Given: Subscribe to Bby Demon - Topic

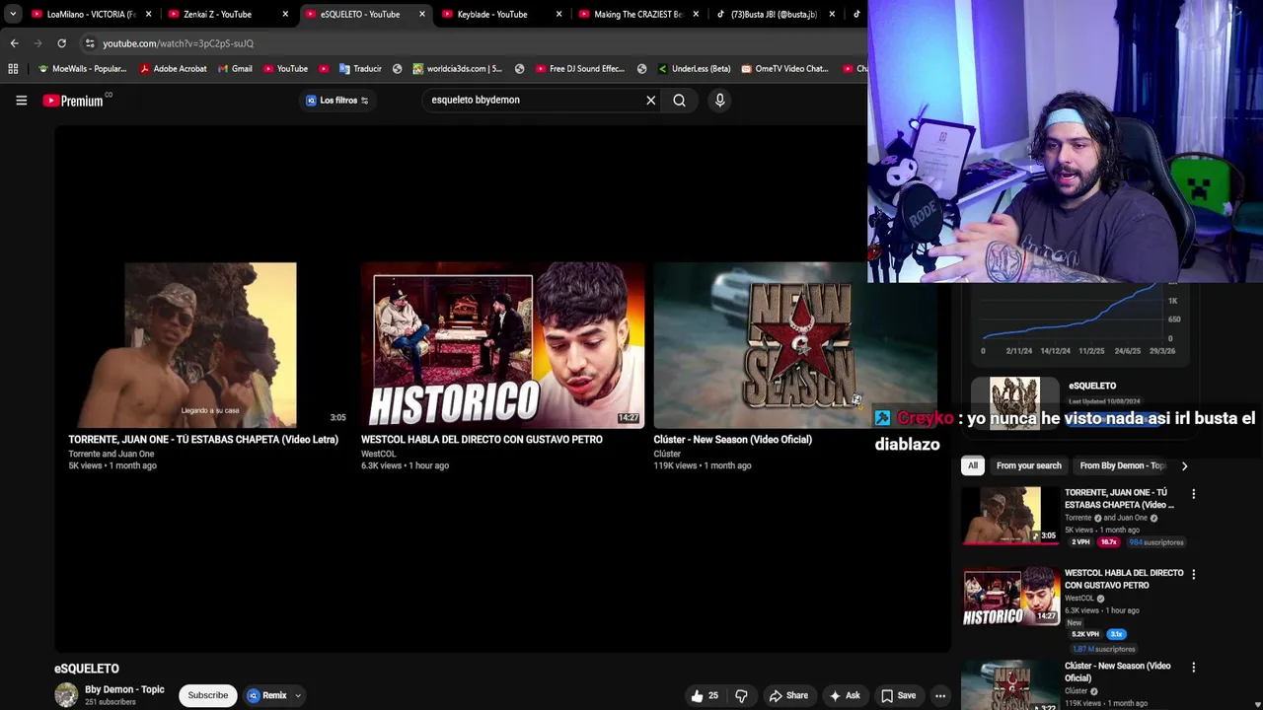Looking at the screenshot, I should 207,695.
